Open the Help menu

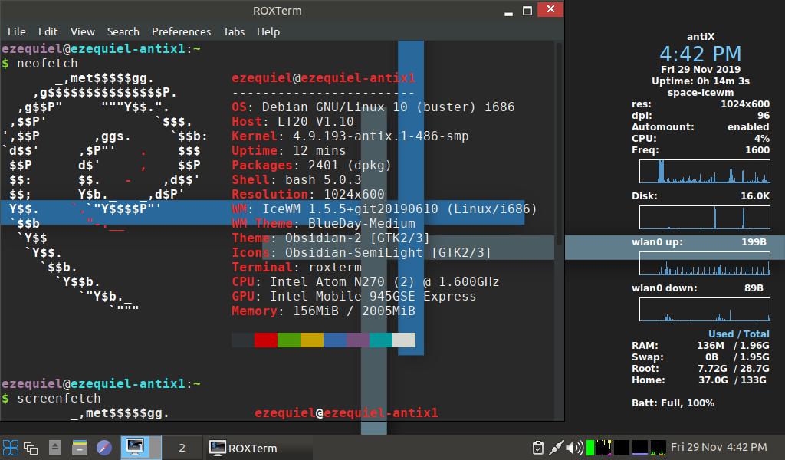[268, 31]
